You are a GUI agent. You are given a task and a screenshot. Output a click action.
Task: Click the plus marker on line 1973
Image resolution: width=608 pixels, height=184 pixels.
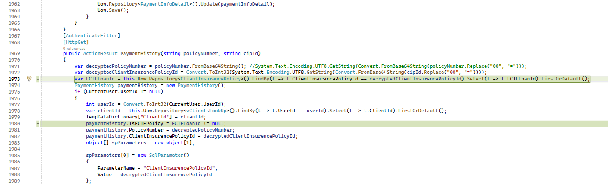pyautogui.click(x=38, y=79)
